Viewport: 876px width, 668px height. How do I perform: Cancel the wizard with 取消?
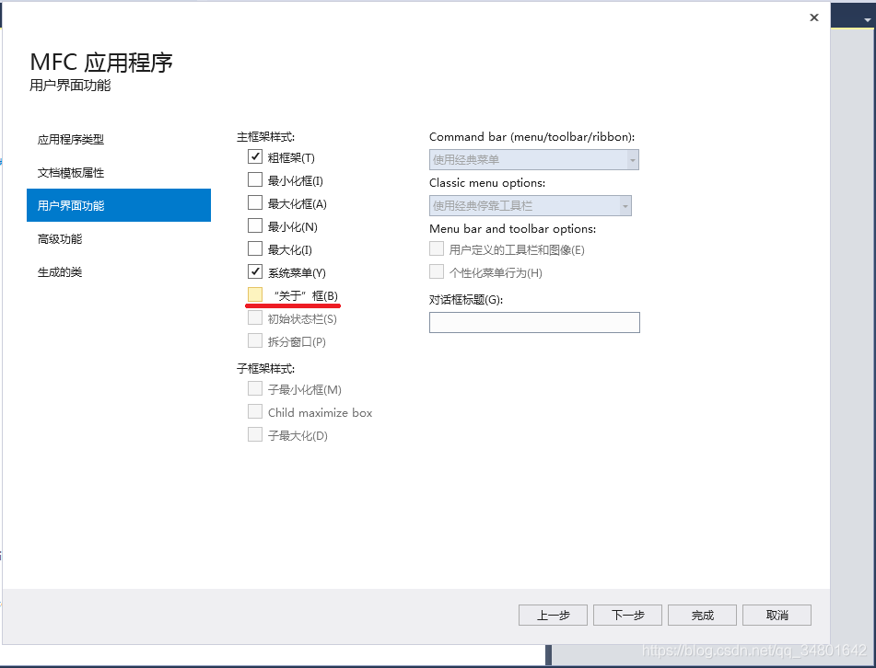click(777, 615)
